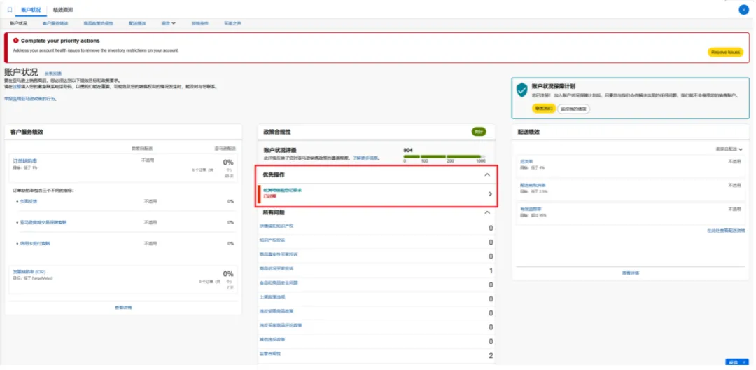
Task: Open the 涉嫌侵犯知识产权 issue link
Action: tap(276, 226)
